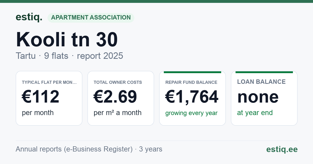Click the Kooli tn 30 heading
Image resolution: width=313 pixels, height=164 pixels.
point(67,39)
